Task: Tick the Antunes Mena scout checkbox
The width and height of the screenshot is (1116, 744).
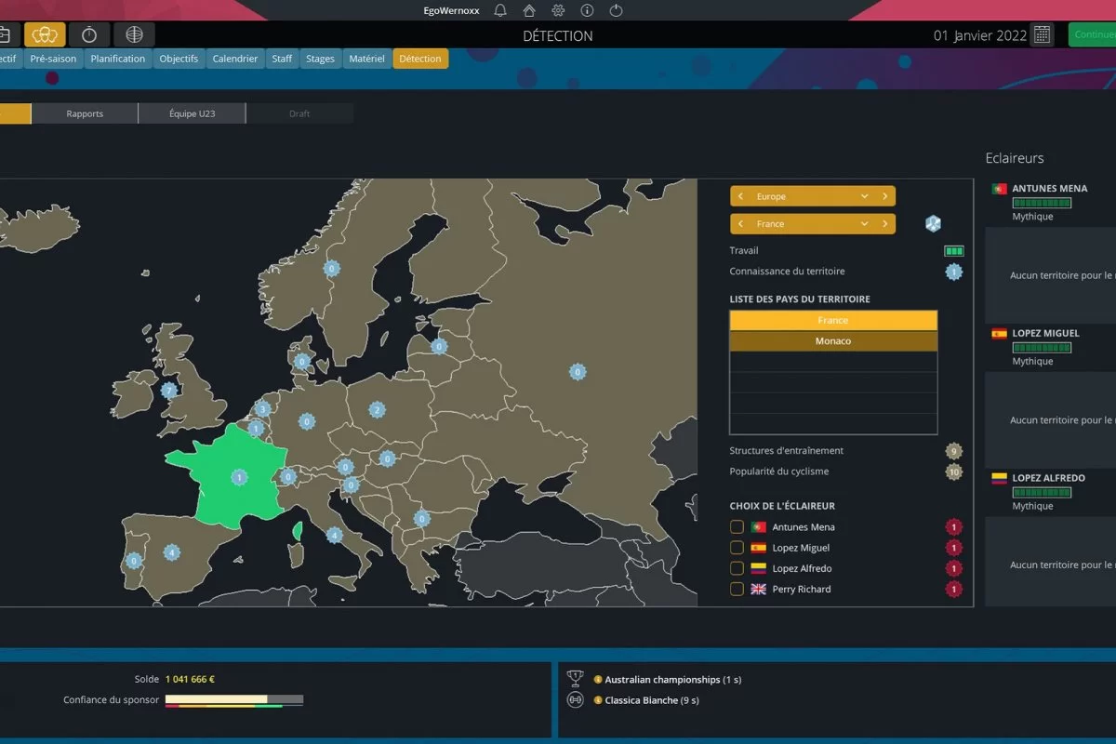Action: click(737, 527)
